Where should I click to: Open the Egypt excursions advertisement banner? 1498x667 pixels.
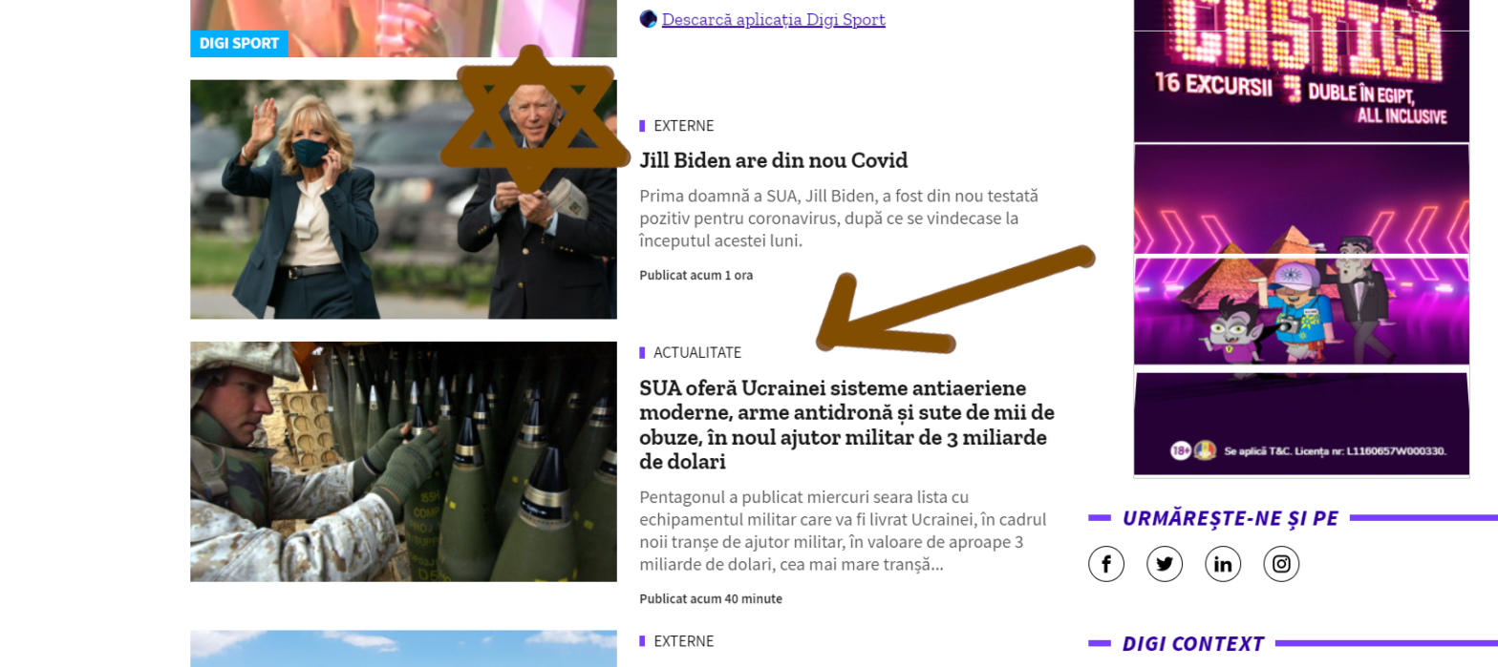[1301, 239]
